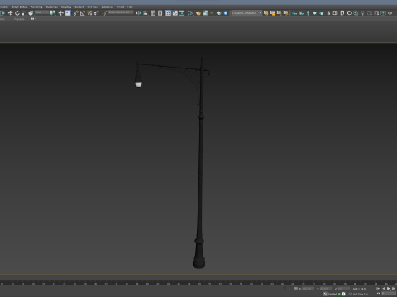Click the teal I-beam toolbar icon
The height and width of the screenshot is (297, 397).
tap(182, 13)
